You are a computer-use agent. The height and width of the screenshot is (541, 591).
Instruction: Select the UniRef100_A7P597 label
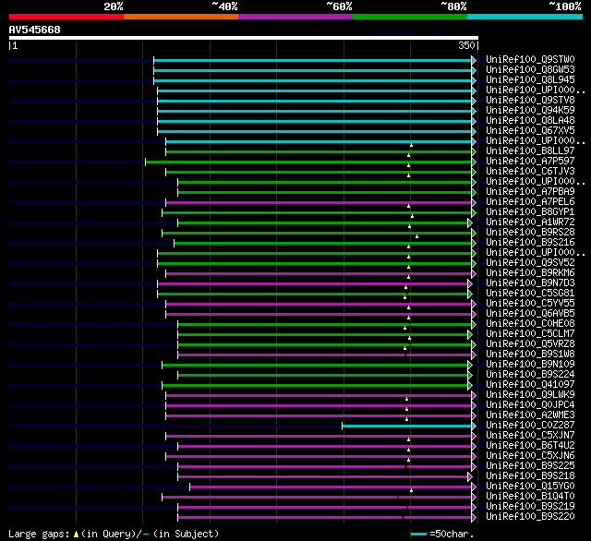pos(530,162)
